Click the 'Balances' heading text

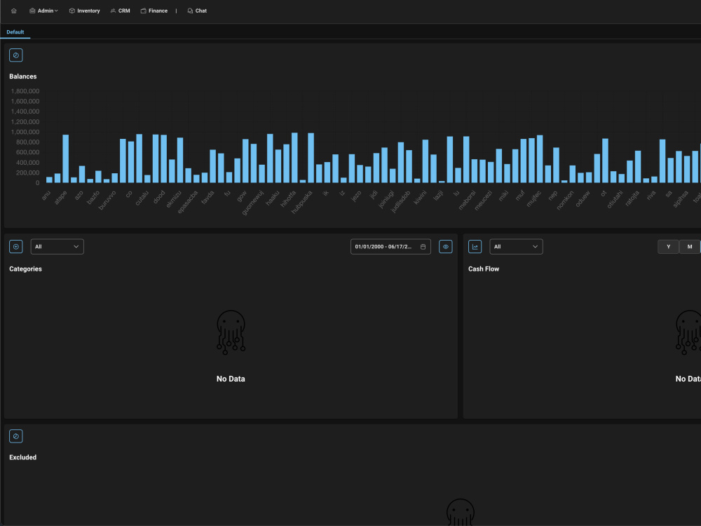coord(23,76)
